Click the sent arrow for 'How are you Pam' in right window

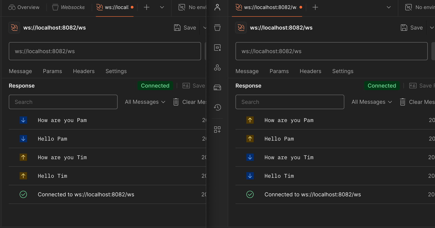point(250,120)
